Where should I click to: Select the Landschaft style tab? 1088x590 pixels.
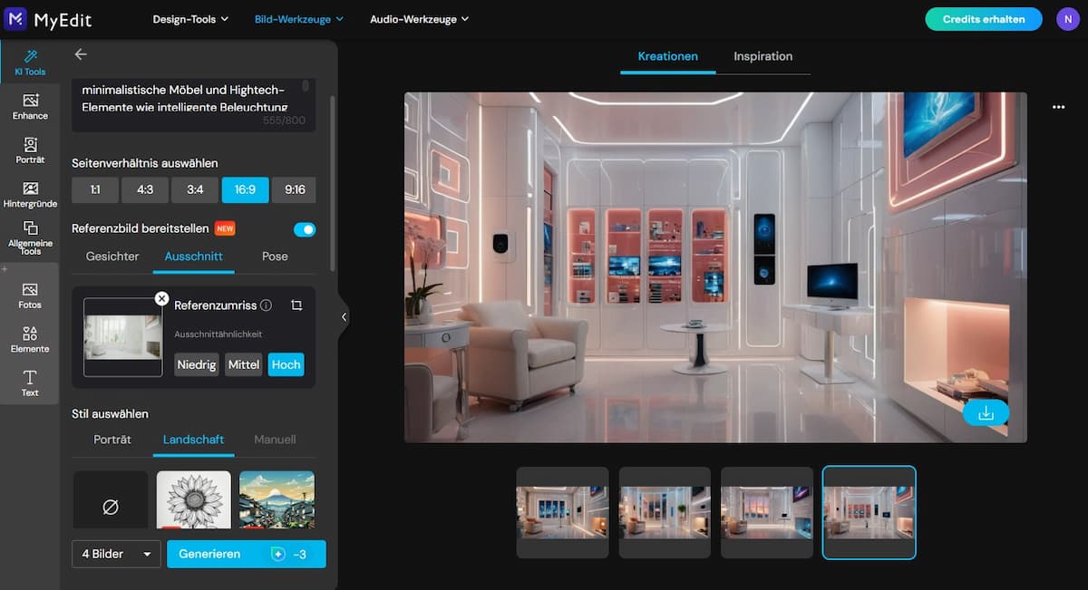click(x=193, y=440)
